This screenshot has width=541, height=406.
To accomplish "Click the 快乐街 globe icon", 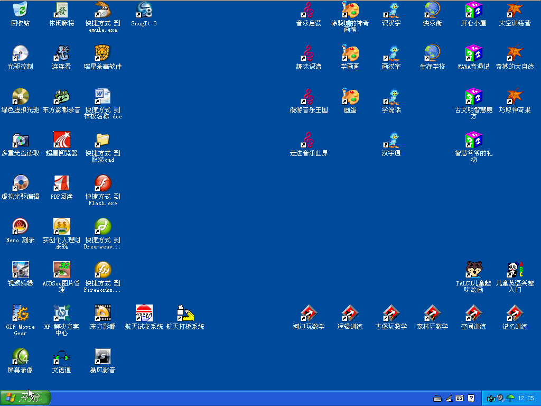I will (x=432, y=10).
